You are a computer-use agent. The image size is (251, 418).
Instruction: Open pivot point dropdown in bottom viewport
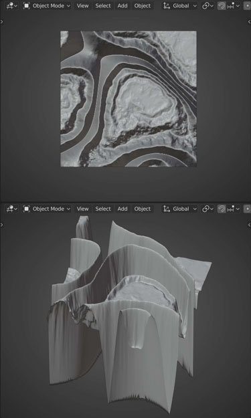207,209
